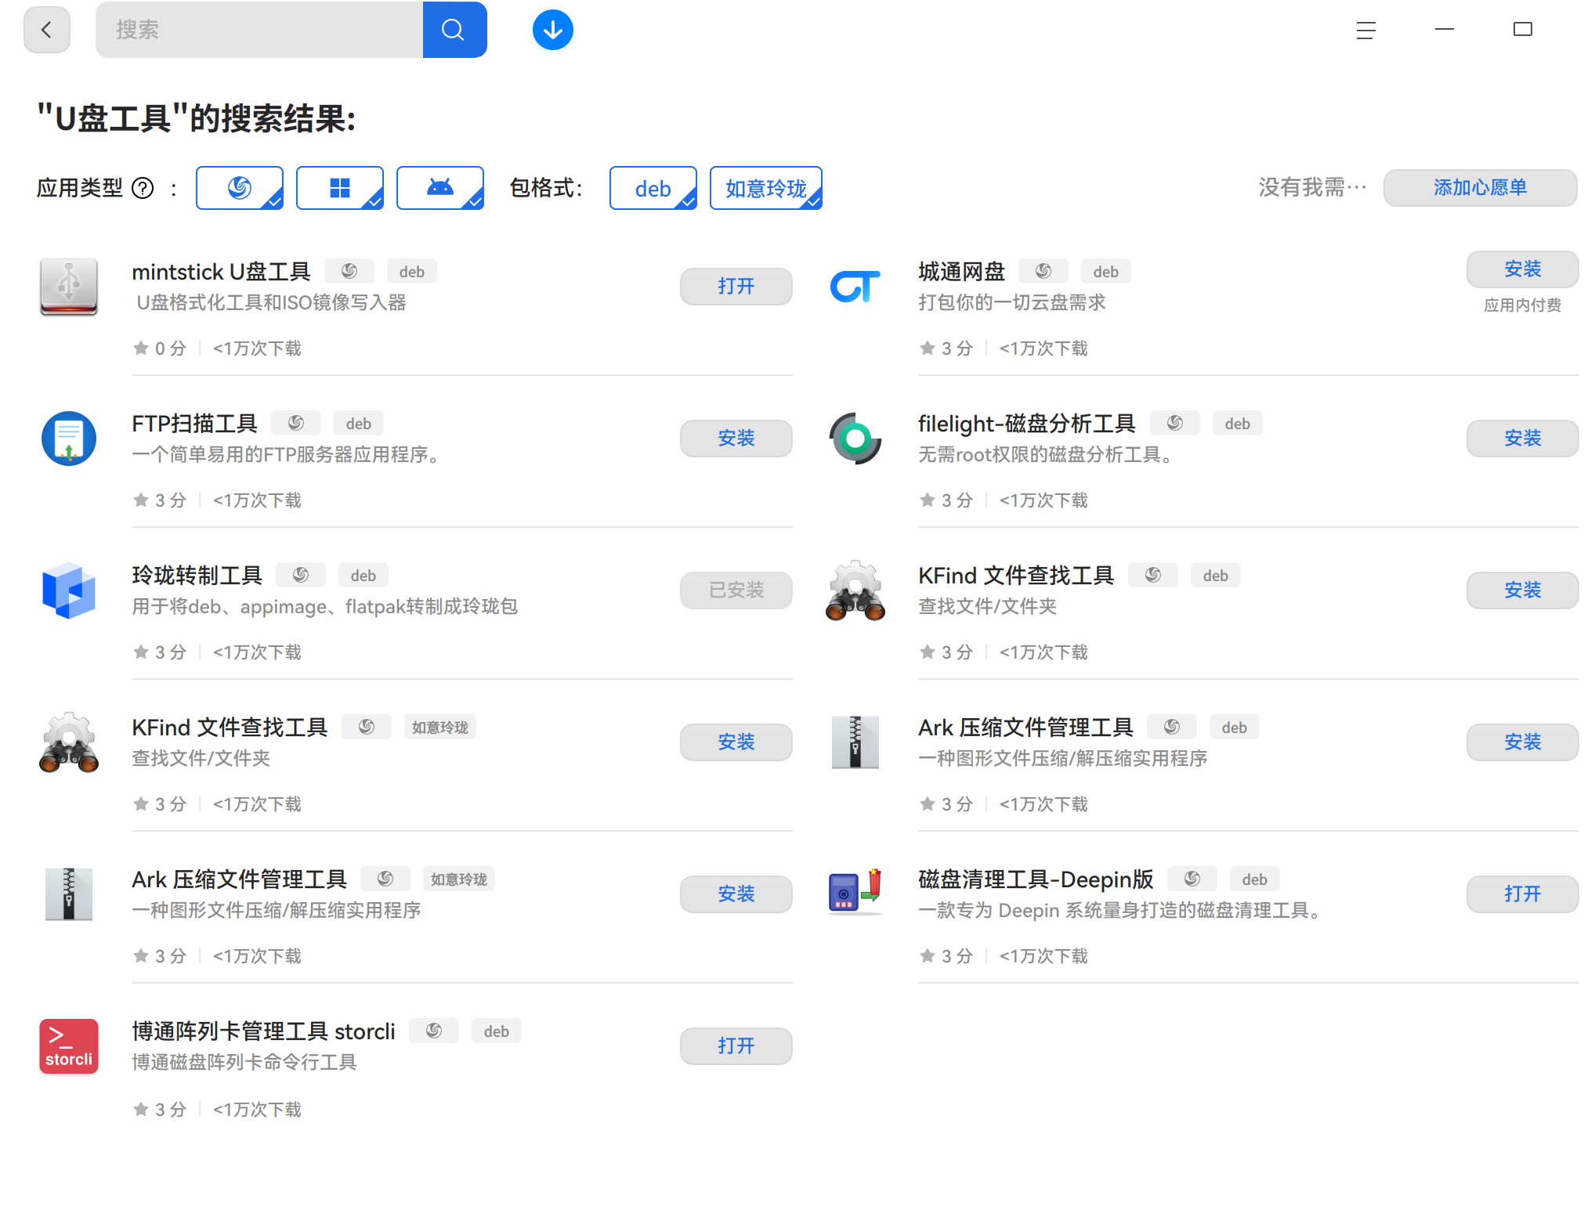This screenshot has width=1584, height=1217.
Task: Click inside the 搜索 search field
Action: point(259,29)
